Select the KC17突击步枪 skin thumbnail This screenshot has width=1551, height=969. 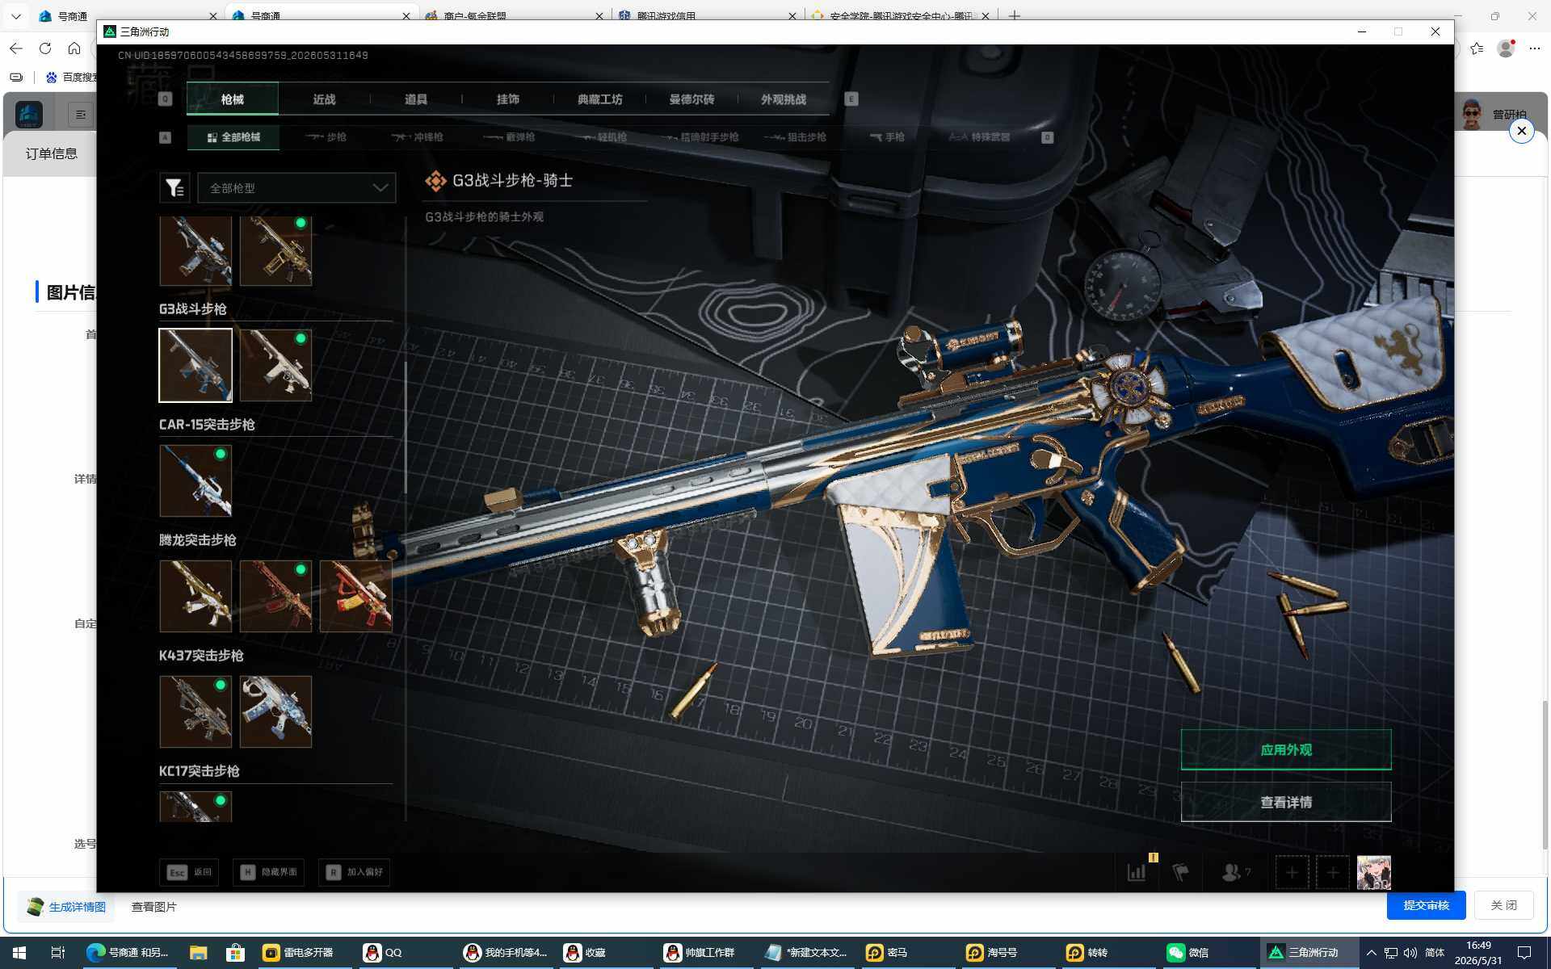point(195,807)
